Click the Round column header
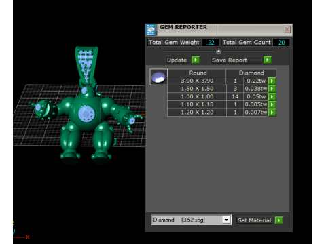The image size is (326, 244). click(197, 73)
